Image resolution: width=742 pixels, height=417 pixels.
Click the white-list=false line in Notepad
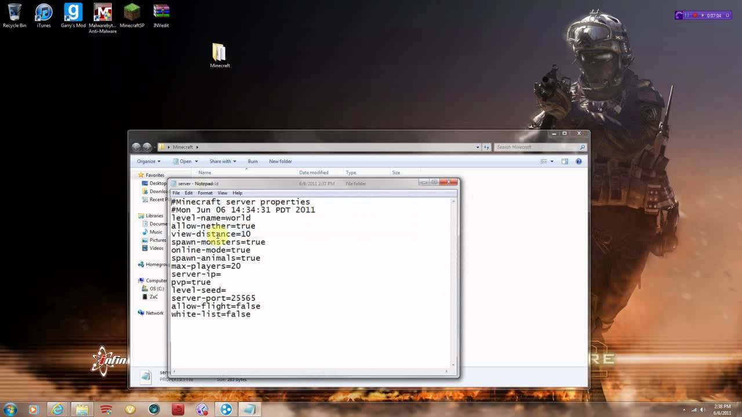(x=211, y=314)
